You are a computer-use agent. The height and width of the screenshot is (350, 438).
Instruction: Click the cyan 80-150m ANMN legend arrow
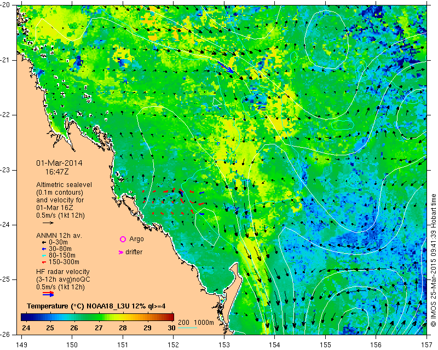pos(44,255)
